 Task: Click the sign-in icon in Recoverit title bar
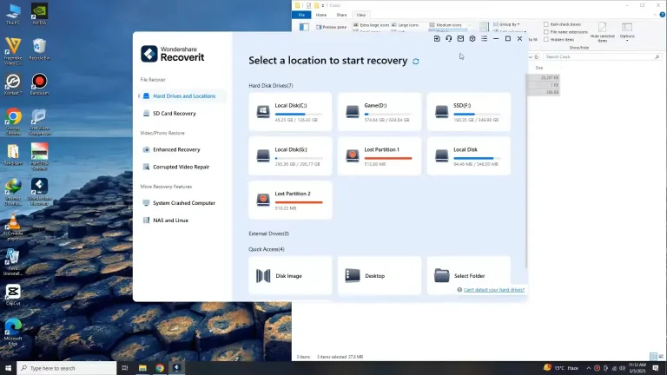pos(437,39)
